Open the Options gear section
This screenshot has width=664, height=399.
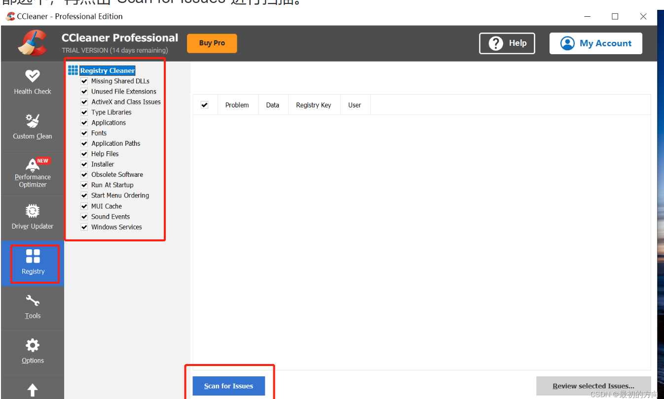tap(33, 351)
